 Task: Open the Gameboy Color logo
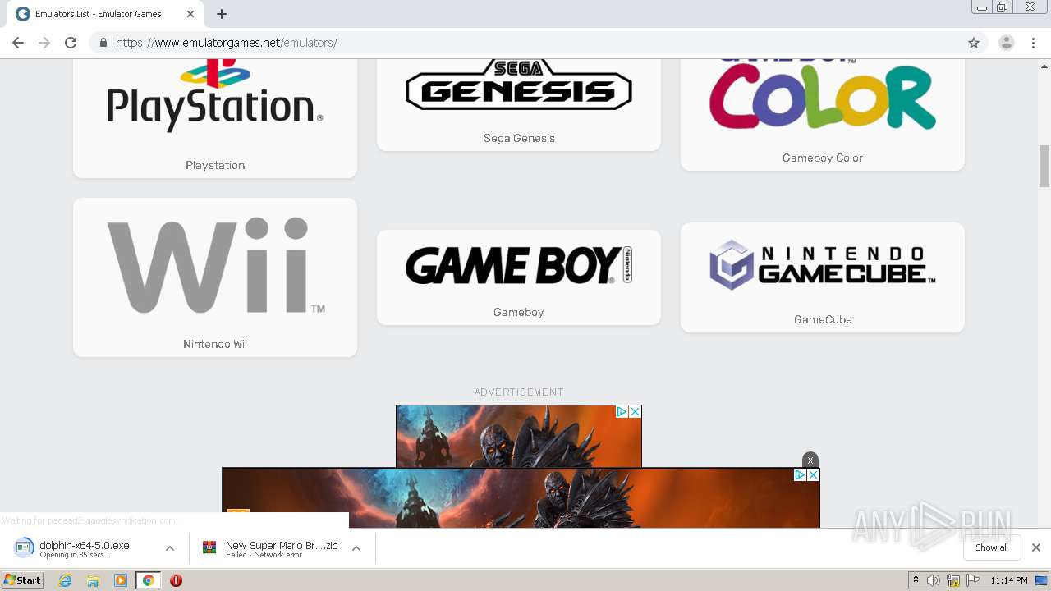coord(823,94)
